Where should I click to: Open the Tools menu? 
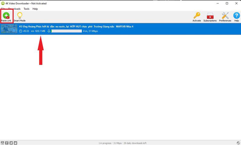pyautogui.click(x=27, y=9)
